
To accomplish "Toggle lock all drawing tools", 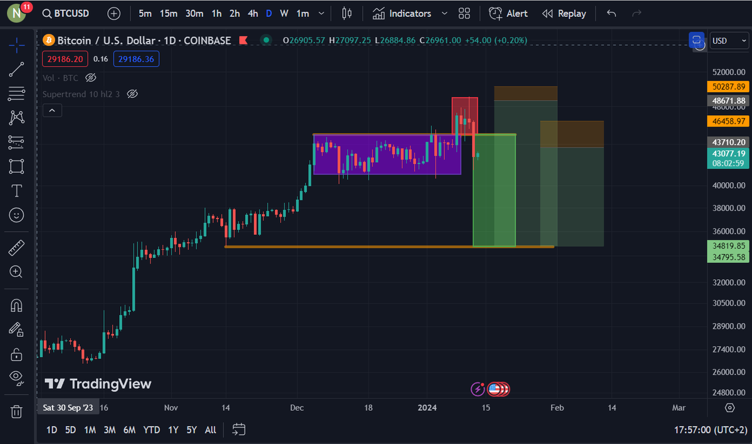I will pyautogui.click(x=17, y=354).
